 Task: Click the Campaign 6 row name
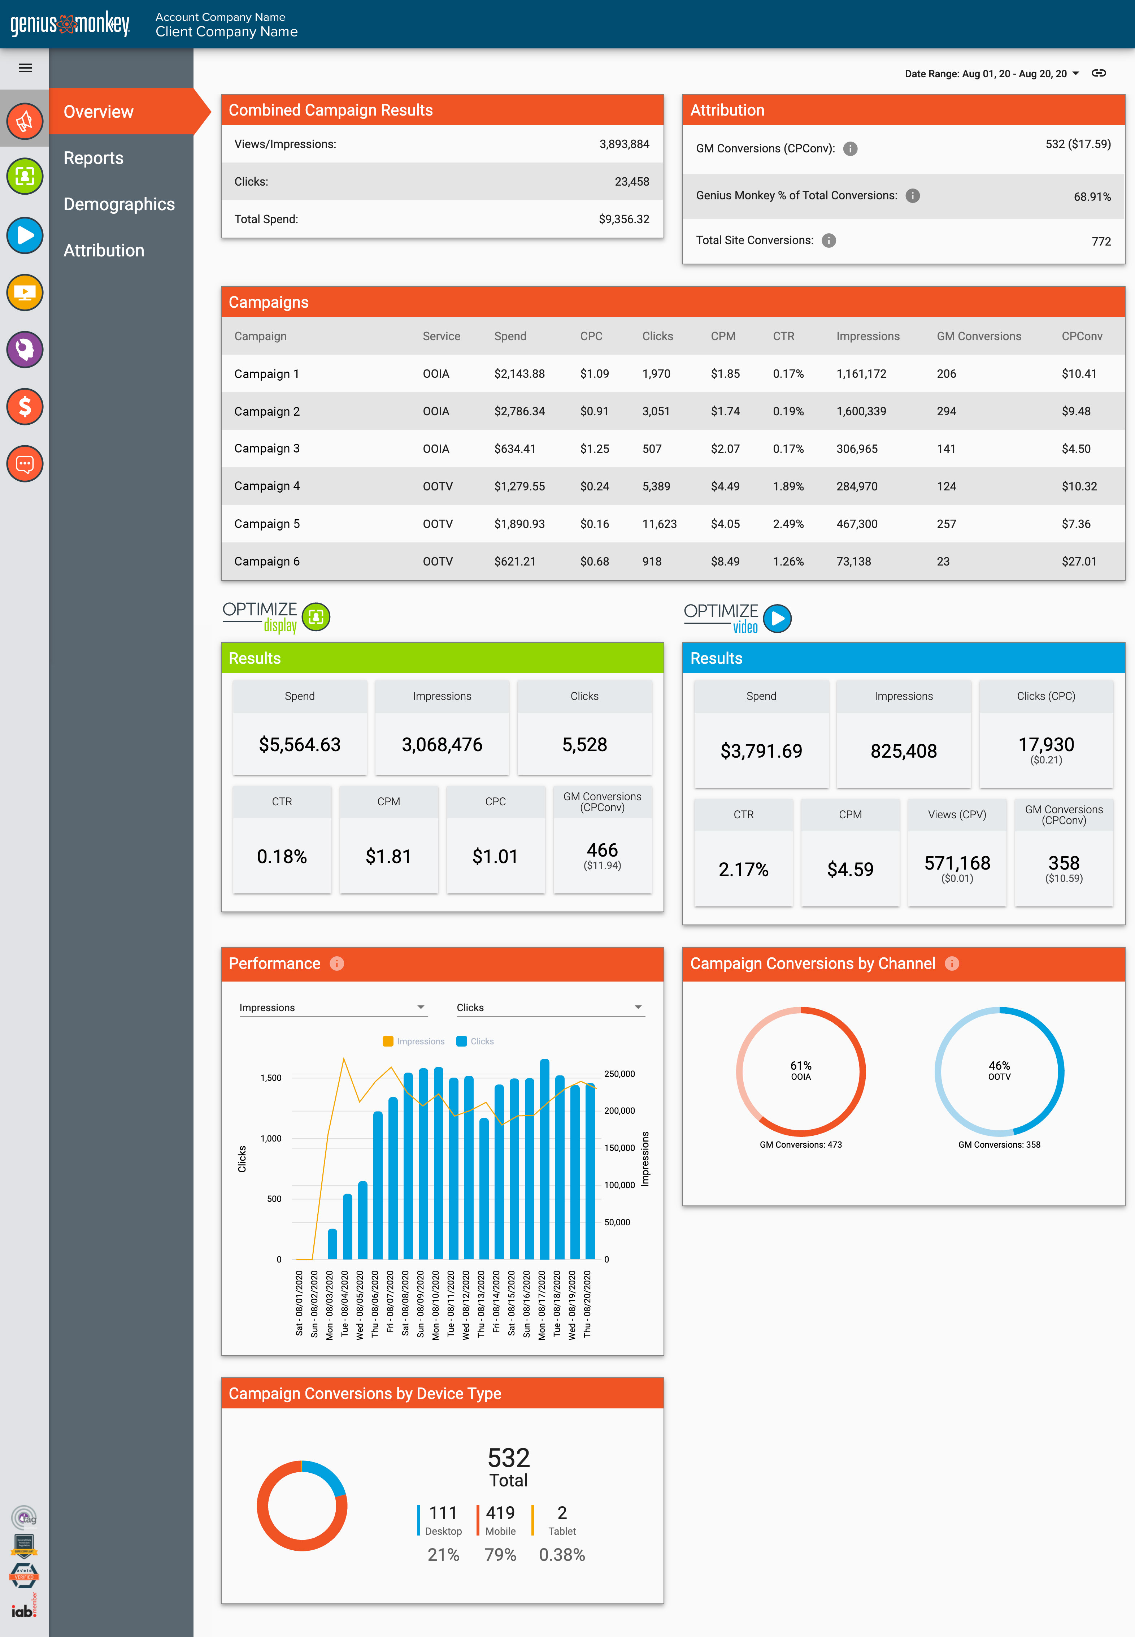(x=267, y=561)
